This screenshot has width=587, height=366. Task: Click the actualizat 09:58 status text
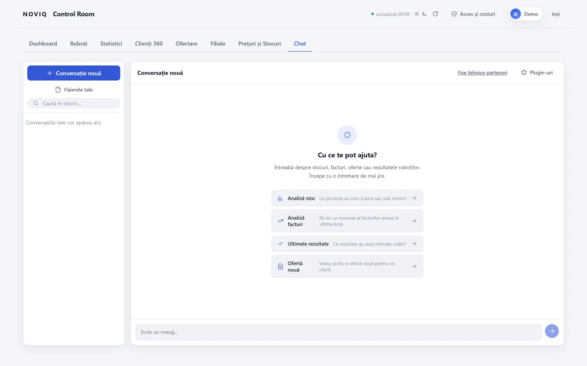(393, 14)
